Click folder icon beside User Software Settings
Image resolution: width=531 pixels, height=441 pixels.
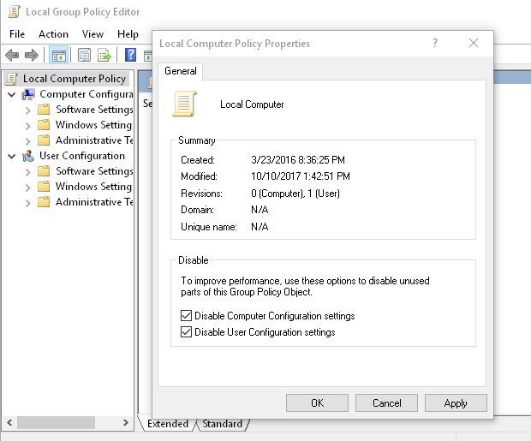(44, 171)
